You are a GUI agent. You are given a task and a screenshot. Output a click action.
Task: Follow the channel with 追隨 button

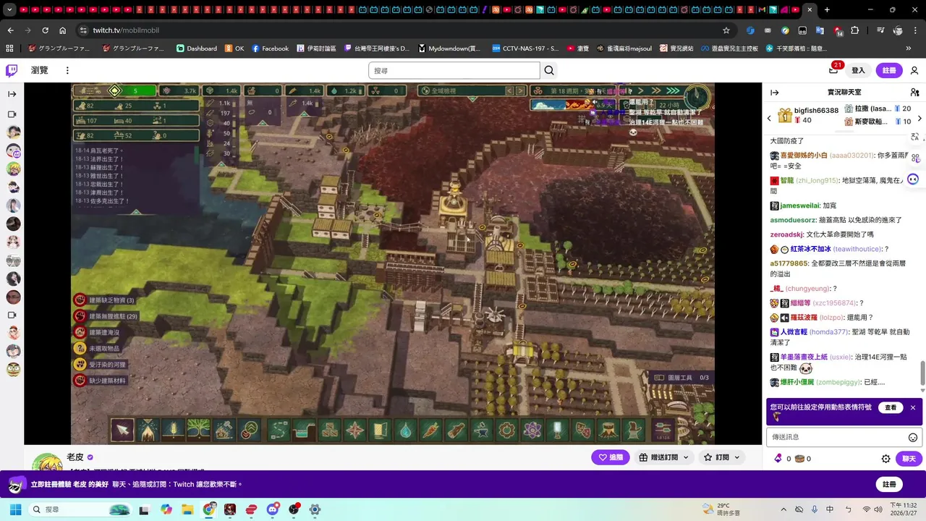tap(610, 457)
